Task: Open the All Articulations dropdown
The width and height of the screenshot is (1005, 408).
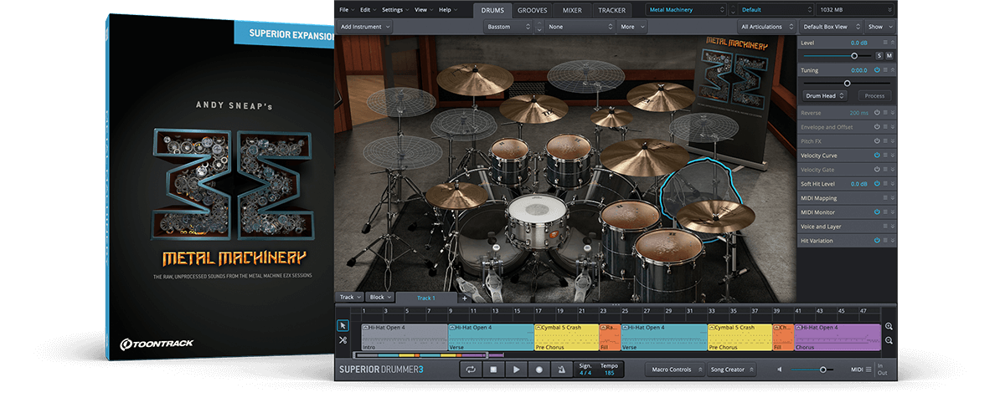Action: (764, 27)
